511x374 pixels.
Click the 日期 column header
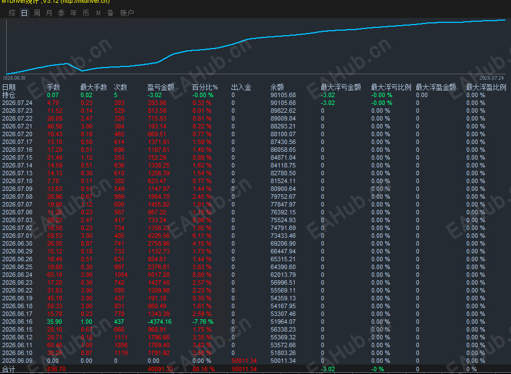(x=9, y=87)
